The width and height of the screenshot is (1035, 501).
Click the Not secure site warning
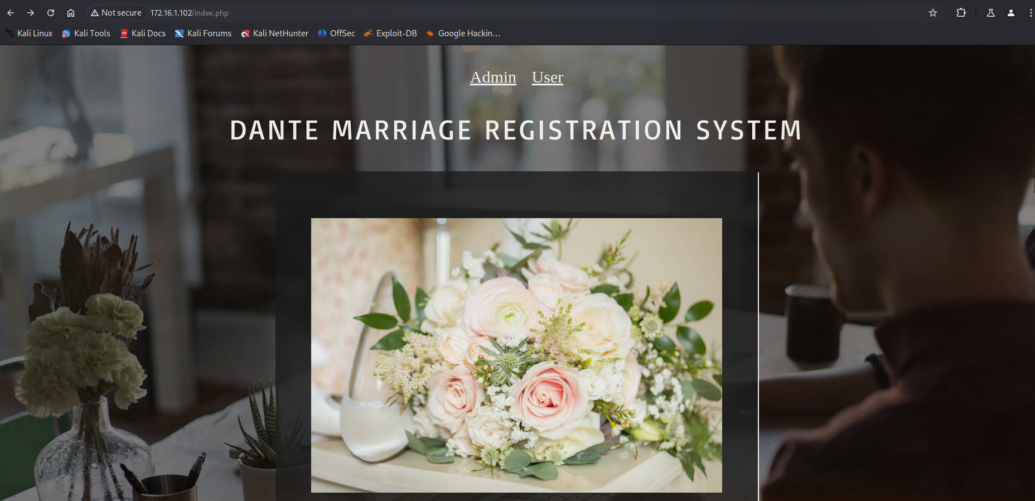pyautogui.click(x=116, y=13)
